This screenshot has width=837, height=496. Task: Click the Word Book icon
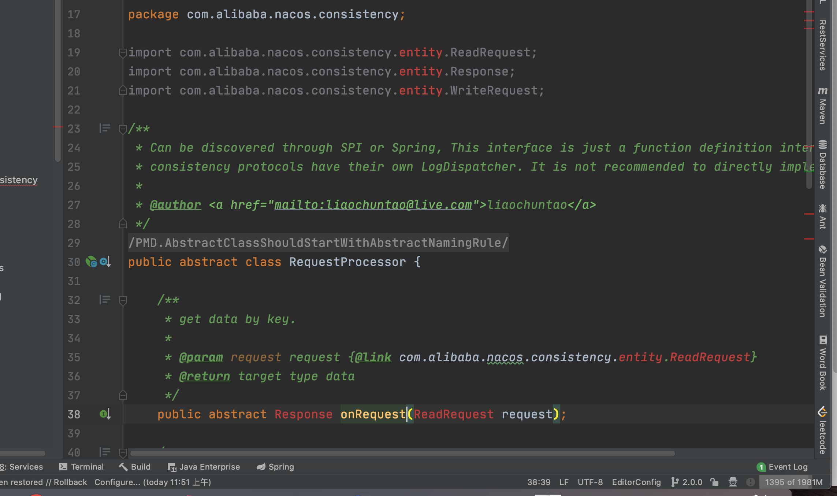pyautogui.click(x=822, y=340)
